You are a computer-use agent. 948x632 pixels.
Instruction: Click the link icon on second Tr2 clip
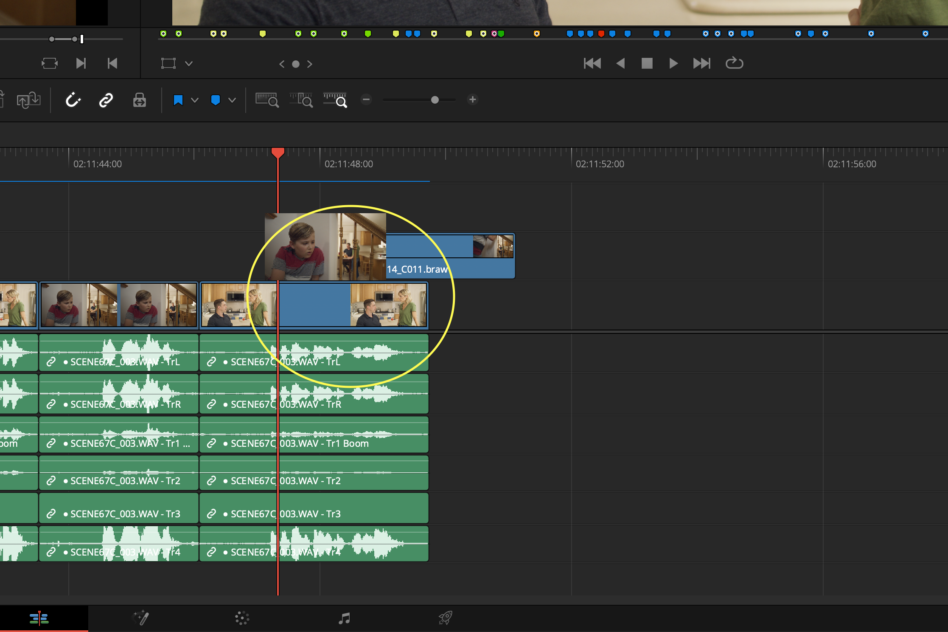click(x=211, y=480)
